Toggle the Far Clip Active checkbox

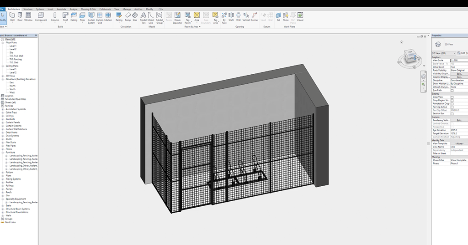tap(452, 107)
